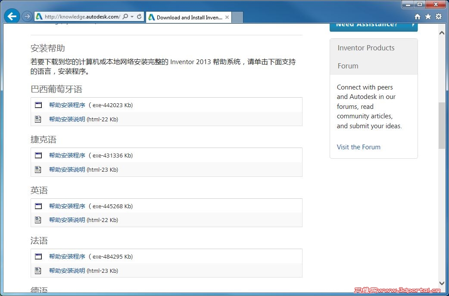Open Favorites star icon
The image size is (449, 296).
[428, 17]
